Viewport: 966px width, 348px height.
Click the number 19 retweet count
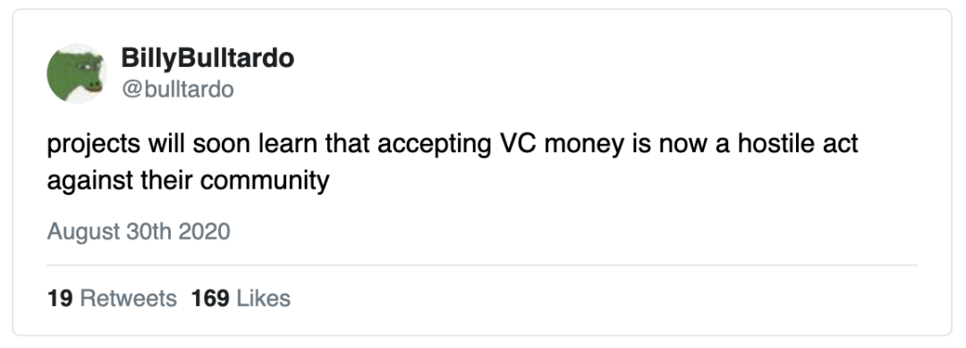coord(60,298)
